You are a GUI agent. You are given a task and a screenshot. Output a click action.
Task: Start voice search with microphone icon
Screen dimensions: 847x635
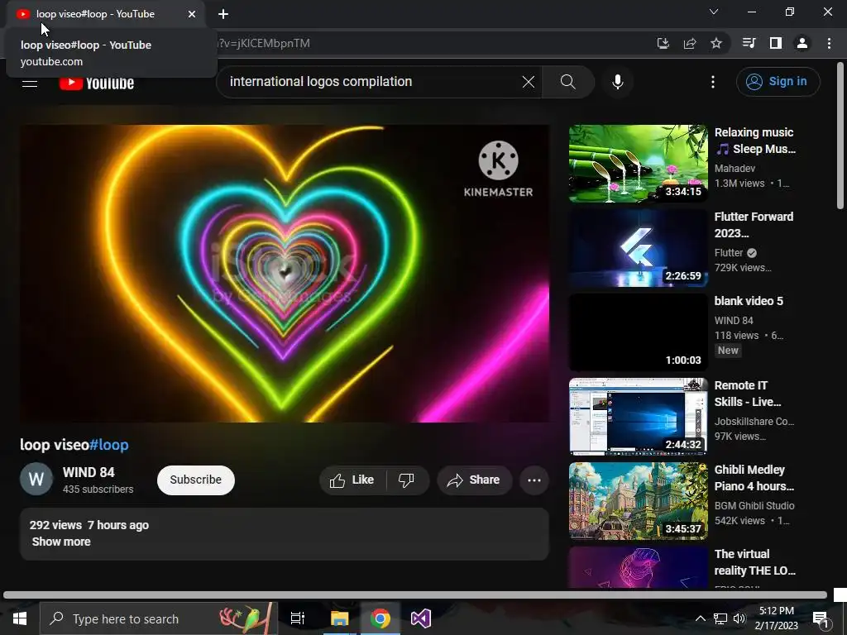coord(618,82)
